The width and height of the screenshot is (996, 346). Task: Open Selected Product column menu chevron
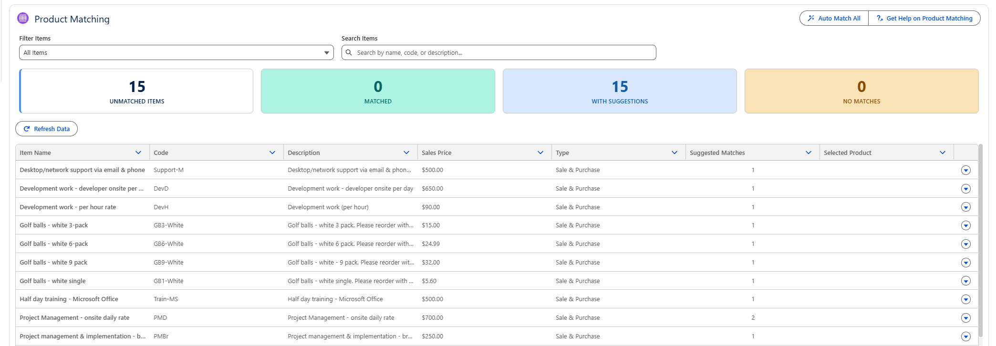pyautogui.click(x=943, y=153)
